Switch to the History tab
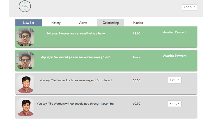This screenshot has height=121, width=213. [56, 23]
